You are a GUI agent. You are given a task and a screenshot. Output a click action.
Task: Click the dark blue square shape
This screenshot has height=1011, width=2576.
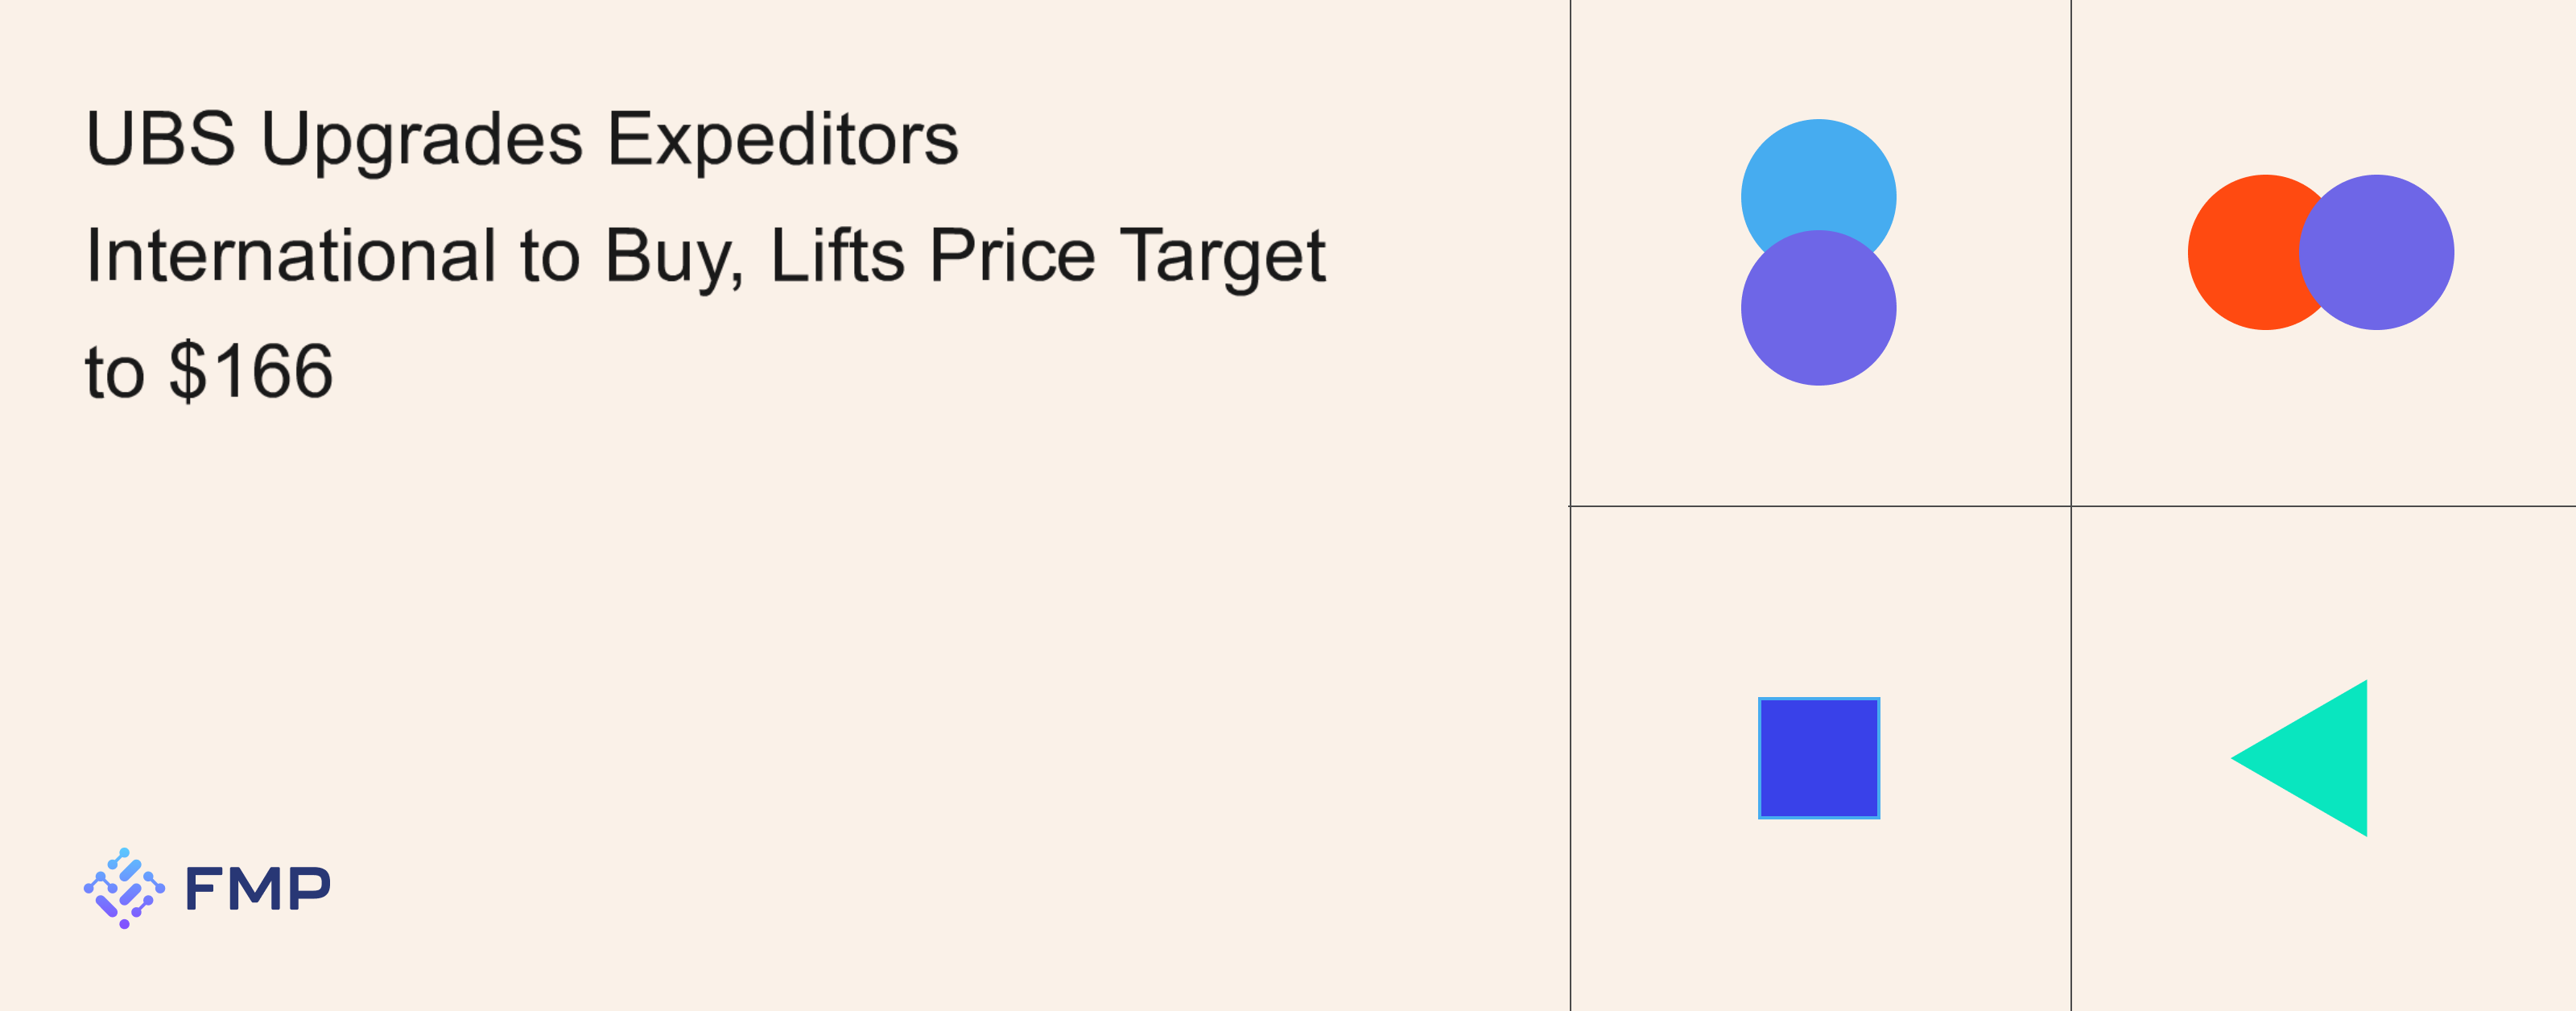(x=1818, y=758)
